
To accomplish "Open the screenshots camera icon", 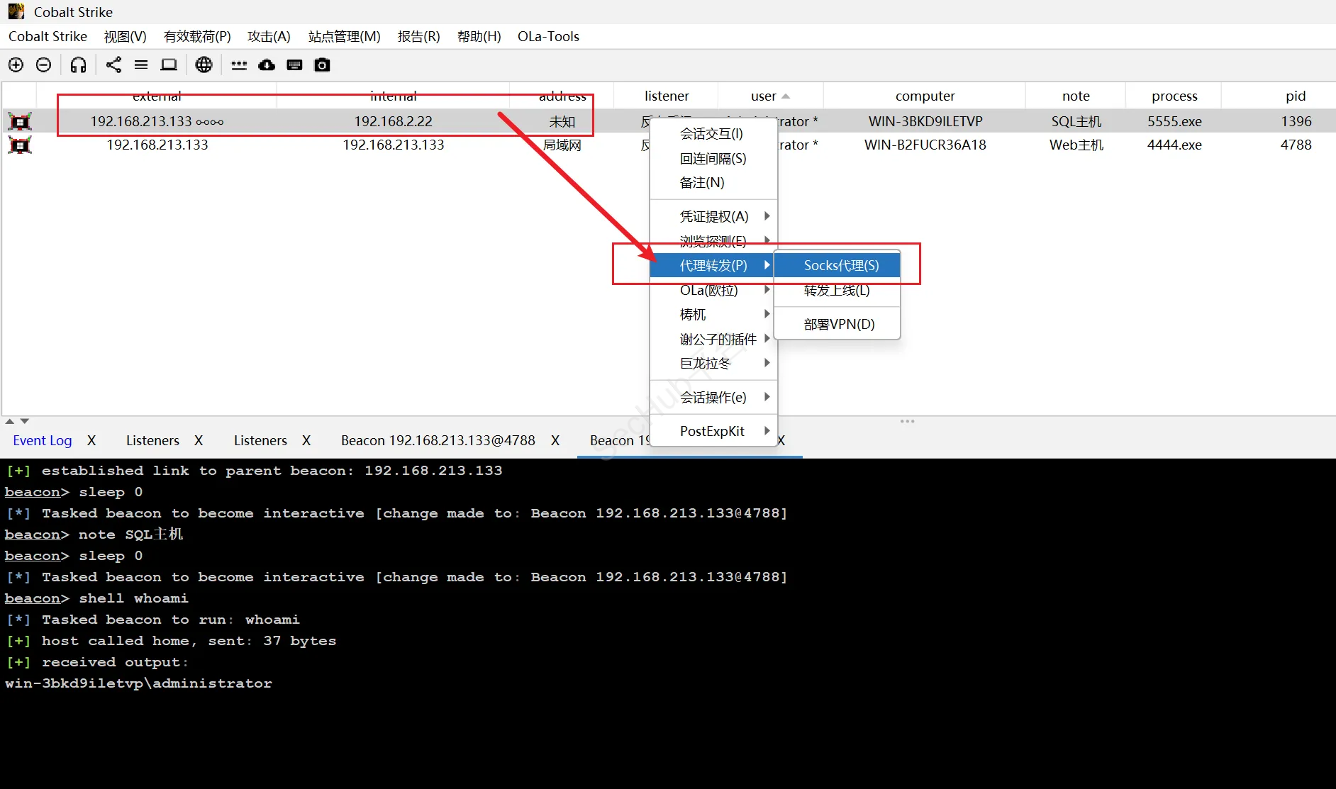I will (x=322, y=65).
